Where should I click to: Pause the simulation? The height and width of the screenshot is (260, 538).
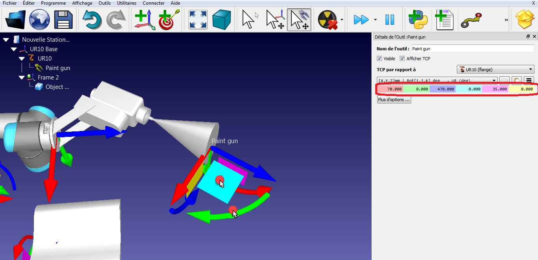[x=390, y=19]
